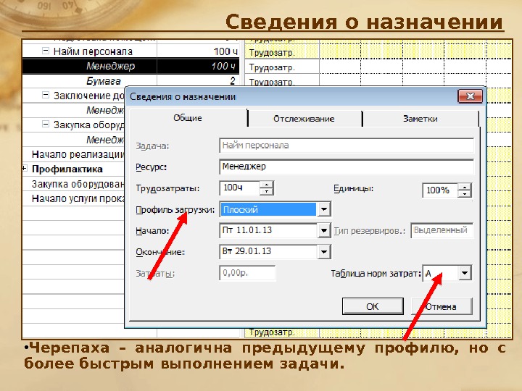Select the Профилактика task name

pos(67,169)
